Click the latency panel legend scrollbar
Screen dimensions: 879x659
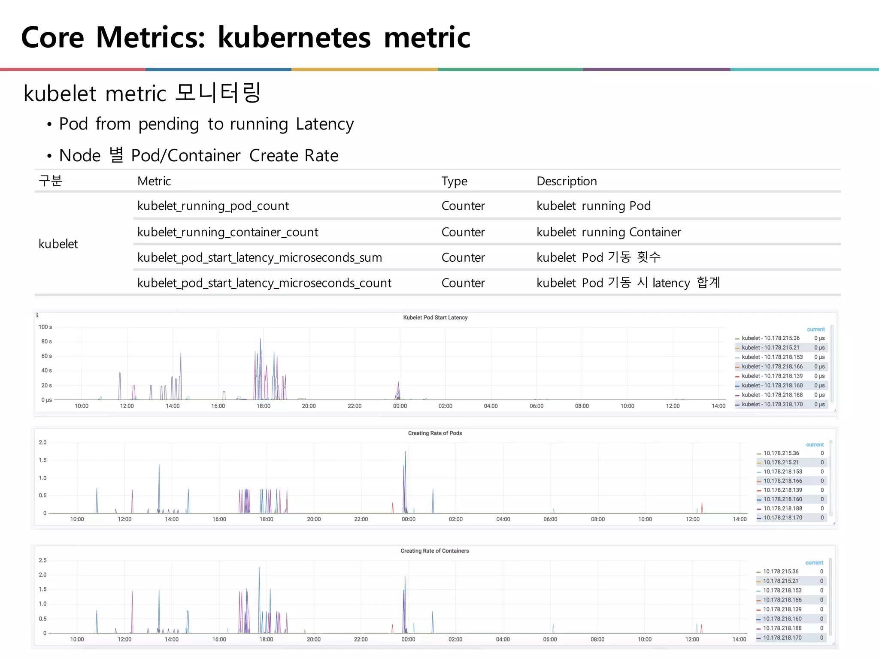coord(832,364)
